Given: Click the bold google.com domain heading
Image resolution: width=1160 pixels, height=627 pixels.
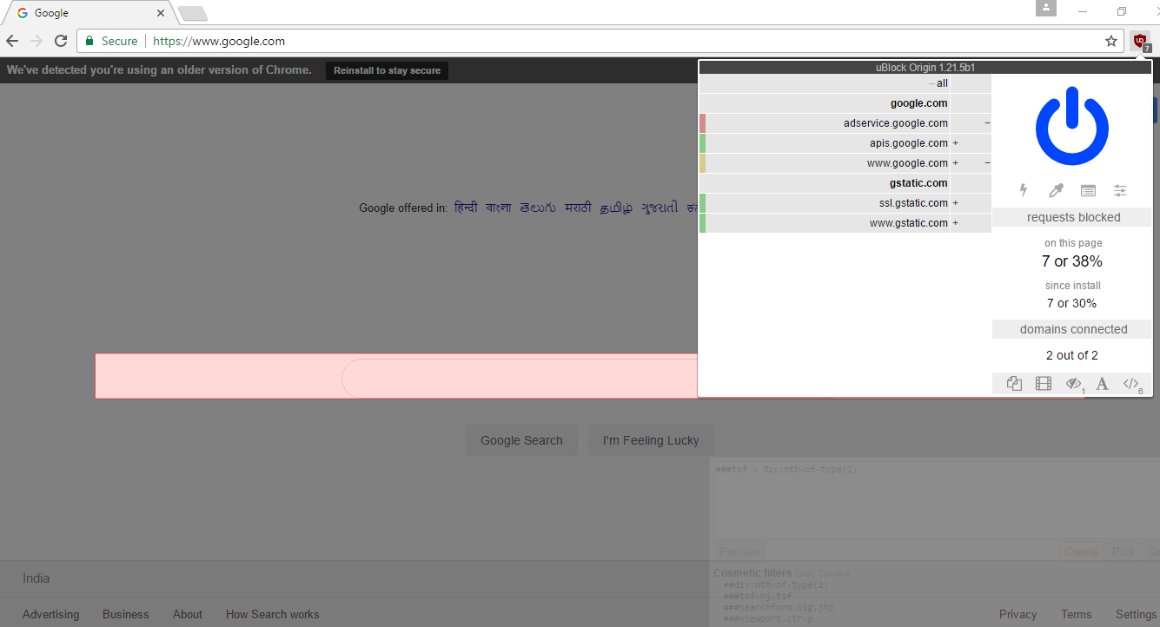Looking at the screenshot, I should [x=918, y=103].
